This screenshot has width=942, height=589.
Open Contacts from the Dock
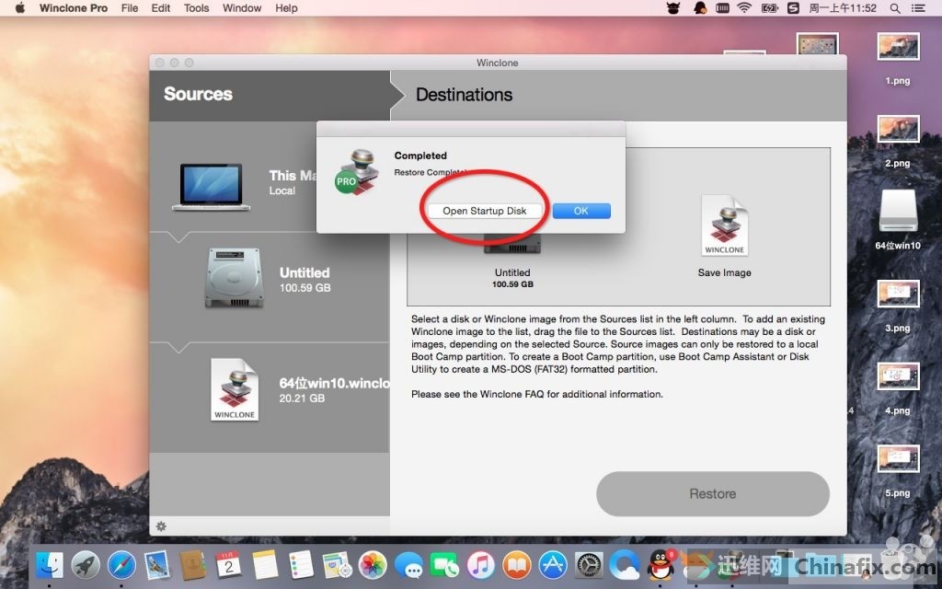tap(193, 566)
